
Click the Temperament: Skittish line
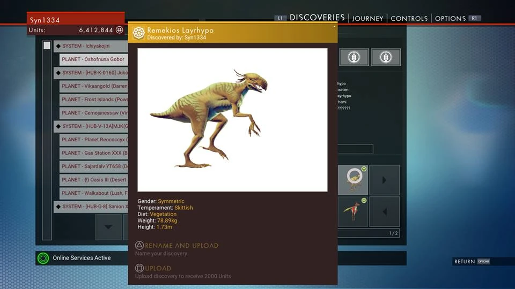click(x=165, y=208)
